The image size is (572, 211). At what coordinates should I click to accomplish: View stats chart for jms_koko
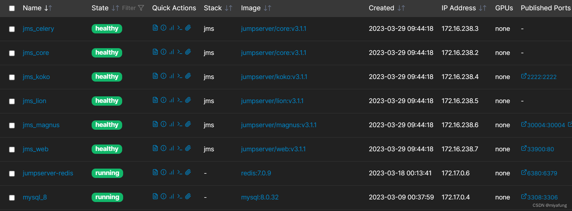click(x=171, y=76)
